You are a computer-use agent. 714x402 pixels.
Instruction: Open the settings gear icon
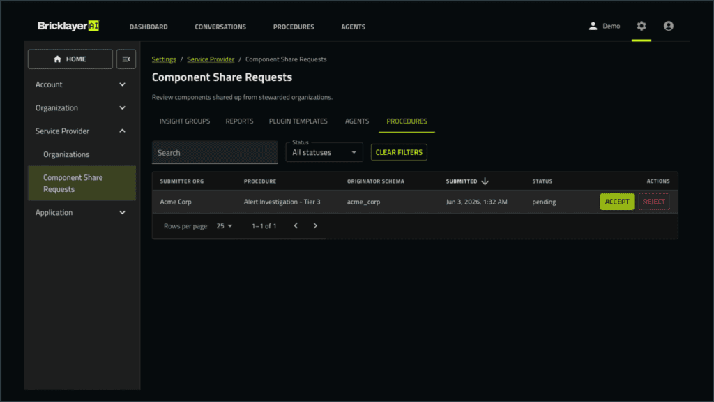[641, 26]
